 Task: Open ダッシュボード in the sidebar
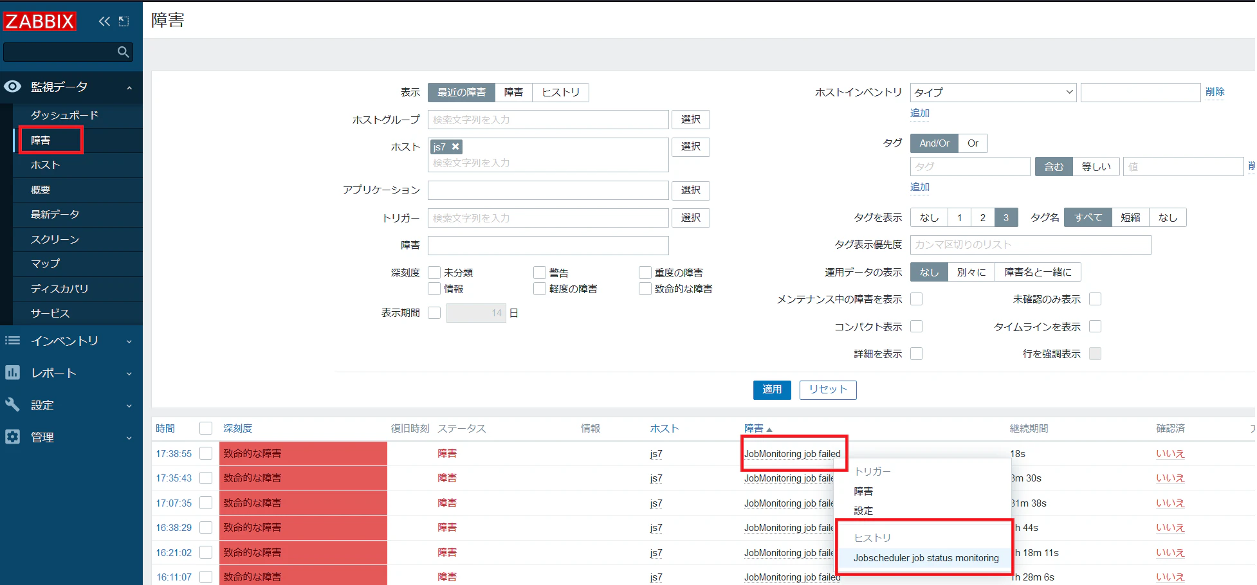click(x=64, y=115)
